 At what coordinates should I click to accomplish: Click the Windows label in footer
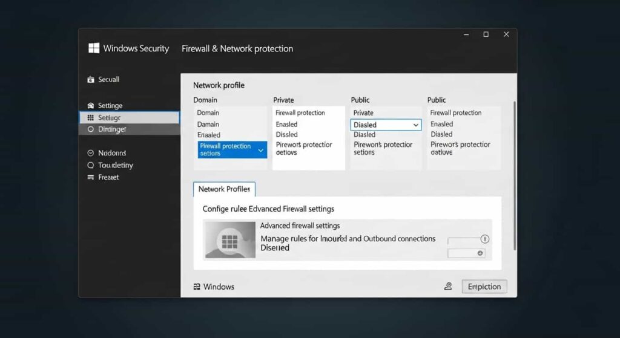coord(219,287)
